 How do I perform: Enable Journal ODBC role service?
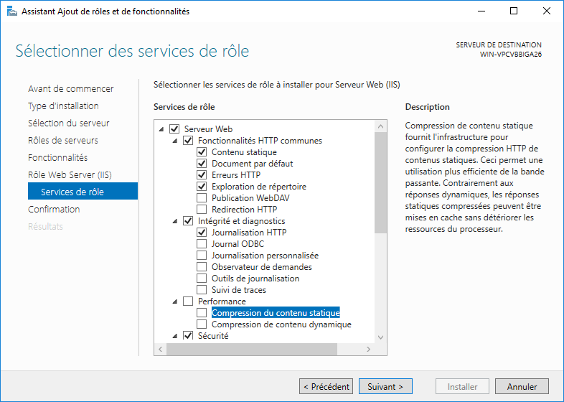point(202,244)
